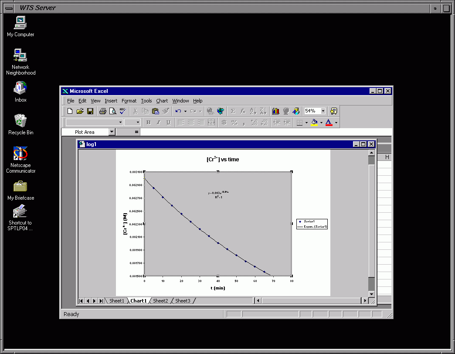Click the Undo arrow icon
Screen dimensions: 455x354
coord(178,111)
